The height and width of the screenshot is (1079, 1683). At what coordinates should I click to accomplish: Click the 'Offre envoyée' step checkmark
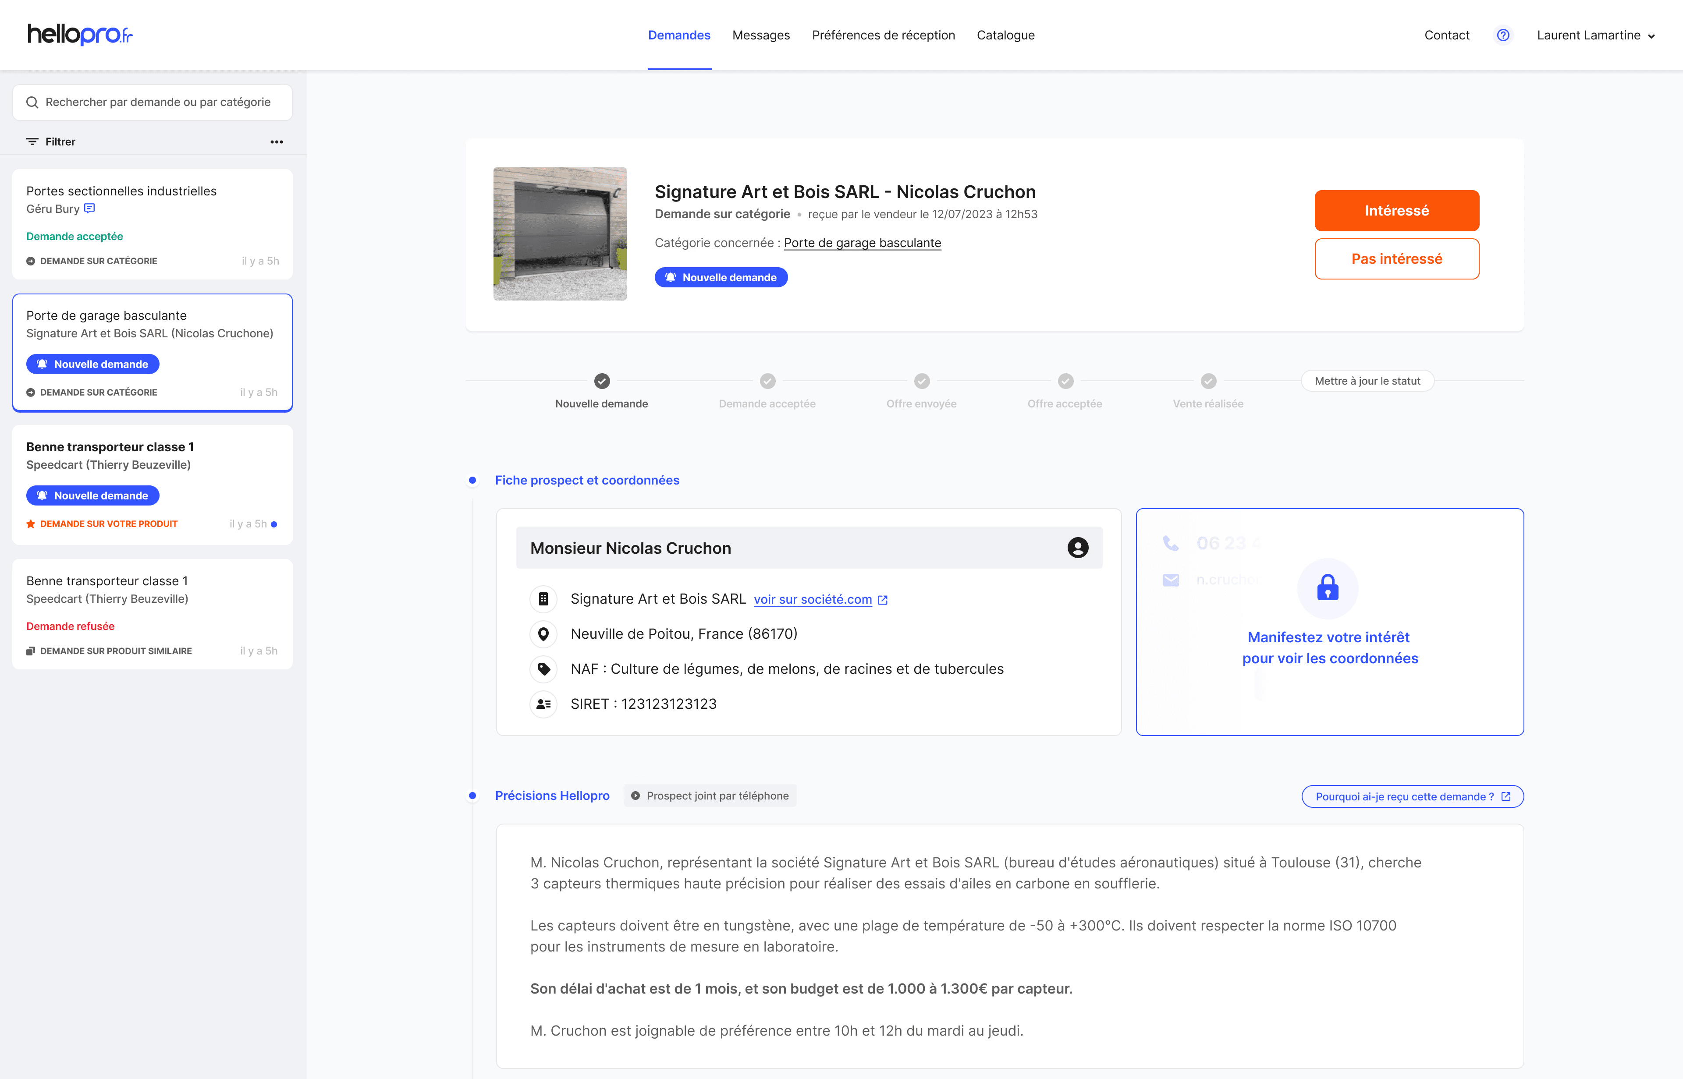click(x=922, y=381)
